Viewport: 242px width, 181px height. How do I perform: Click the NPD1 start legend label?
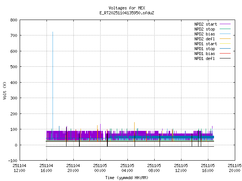pyautogui.click(x=205, y=43)
